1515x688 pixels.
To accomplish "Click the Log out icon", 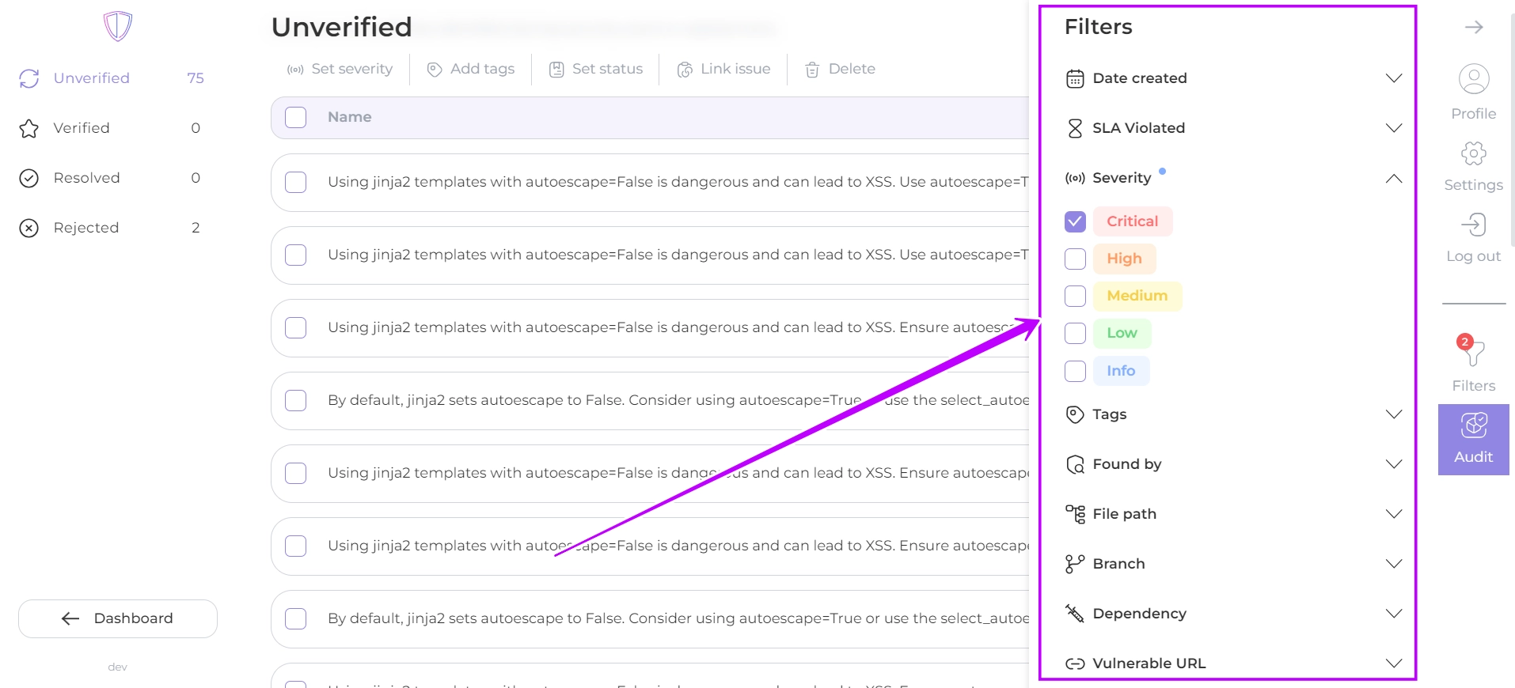I will pos(1473,225).
